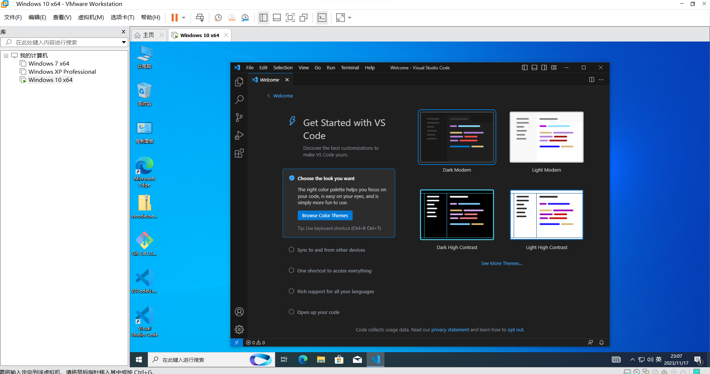Open the Manage gear icon in VS Code
Screen dimensions: 710x374
coord(239,330)
